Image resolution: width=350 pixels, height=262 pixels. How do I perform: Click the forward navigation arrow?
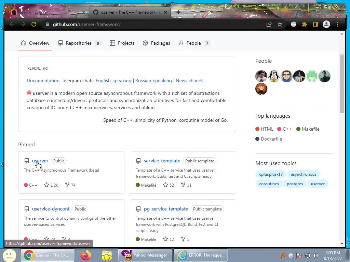23,24
